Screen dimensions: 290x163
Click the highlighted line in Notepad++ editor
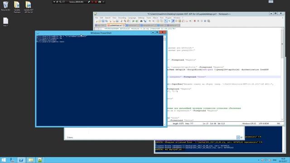click(x=223, y=77)
